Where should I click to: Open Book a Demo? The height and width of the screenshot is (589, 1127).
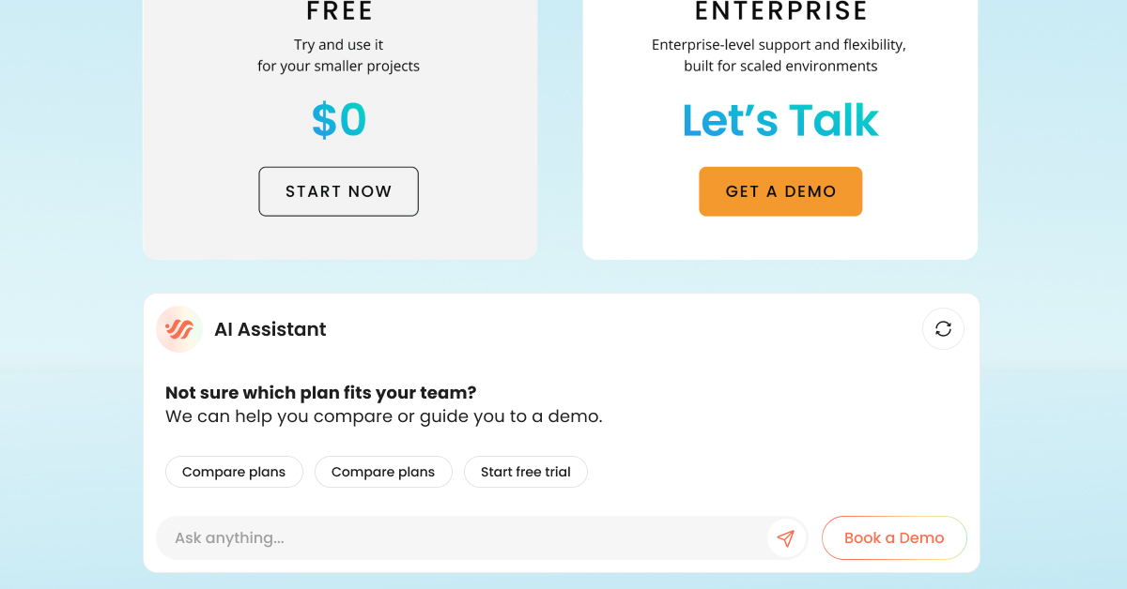click(x=893, y=538)
